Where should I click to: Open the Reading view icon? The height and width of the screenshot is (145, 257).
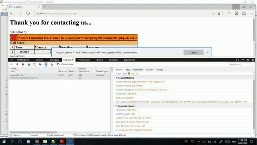214,13
